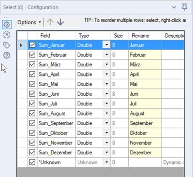Open the navigation arrows icon in sidebar
The image size is (193, 177).
7,35
